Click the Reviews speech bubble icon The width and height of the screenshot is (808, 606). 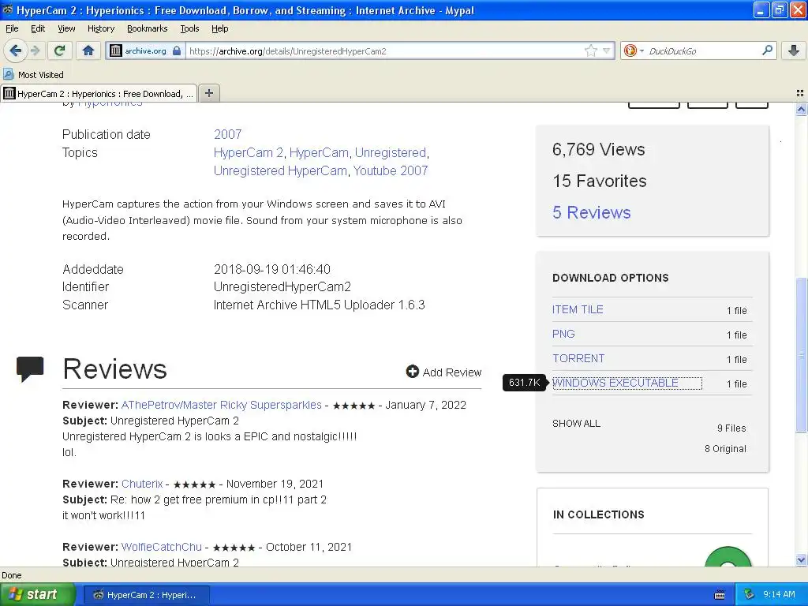30,368
